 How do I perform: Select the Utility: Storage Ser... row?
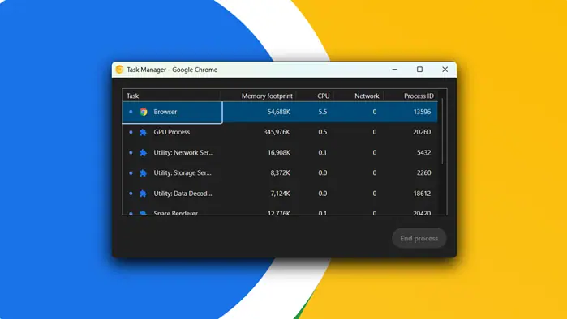[x=280, y=172]
